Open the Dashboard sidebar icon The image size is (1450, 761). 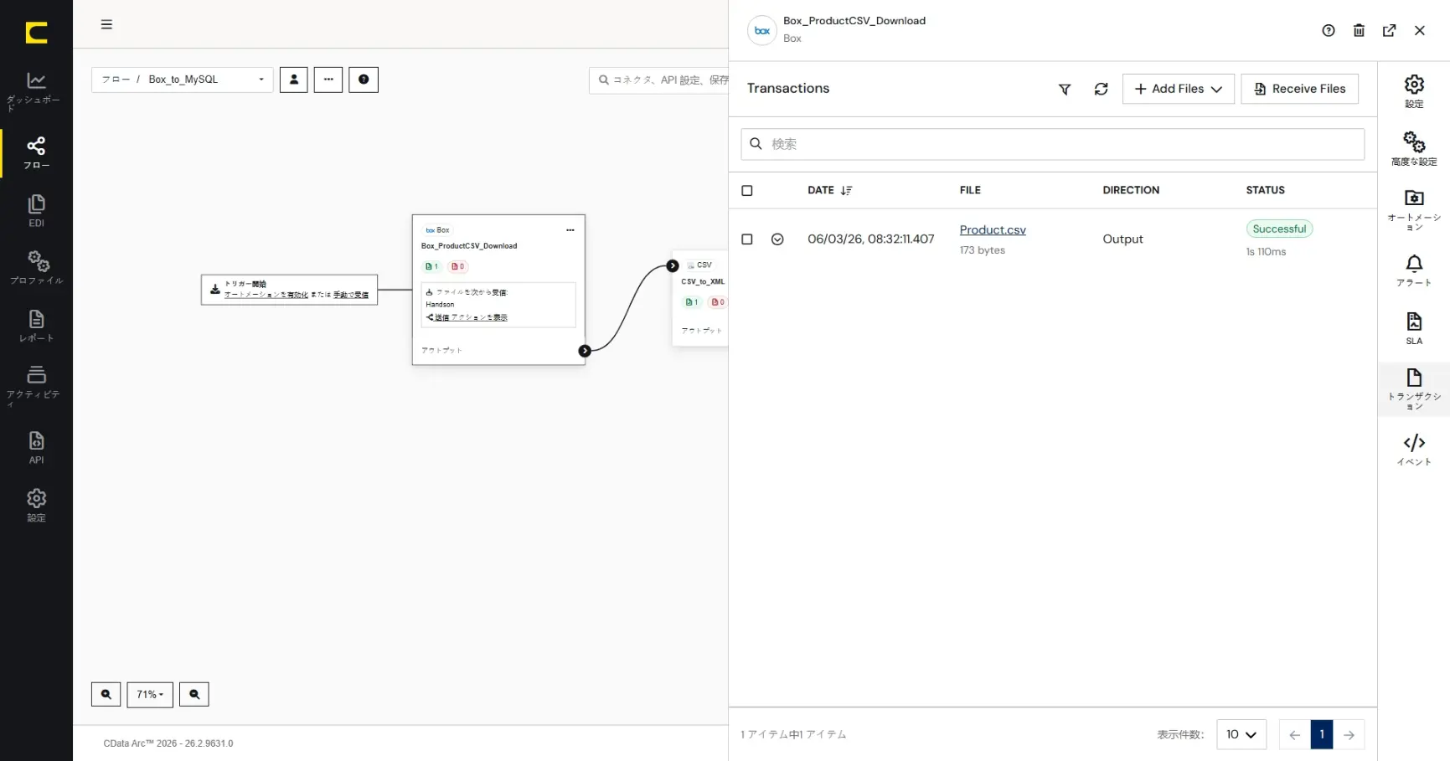[36, 90]
